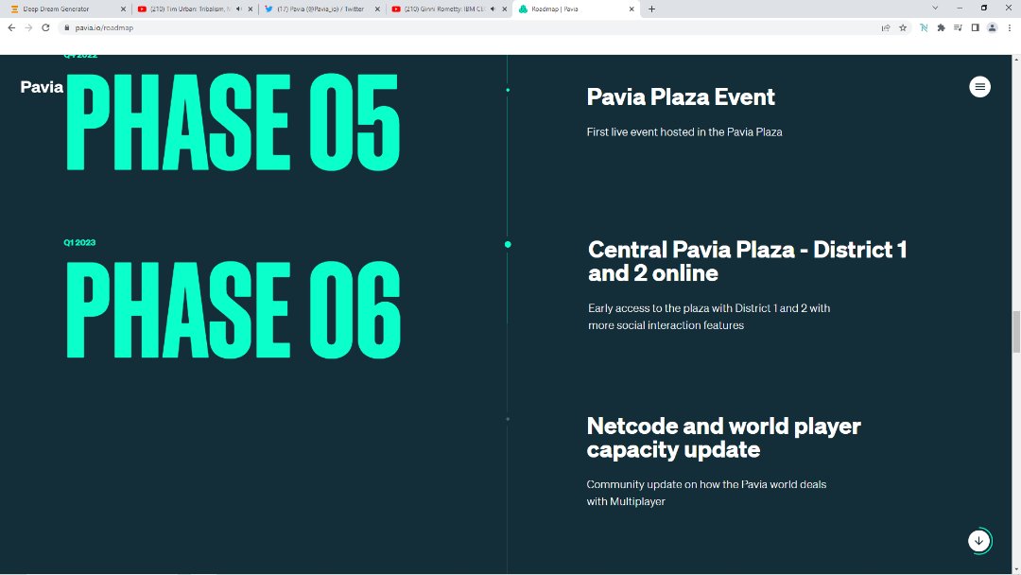
Task: Click Twitter bird favicon on tab
Action: (268, 9)
